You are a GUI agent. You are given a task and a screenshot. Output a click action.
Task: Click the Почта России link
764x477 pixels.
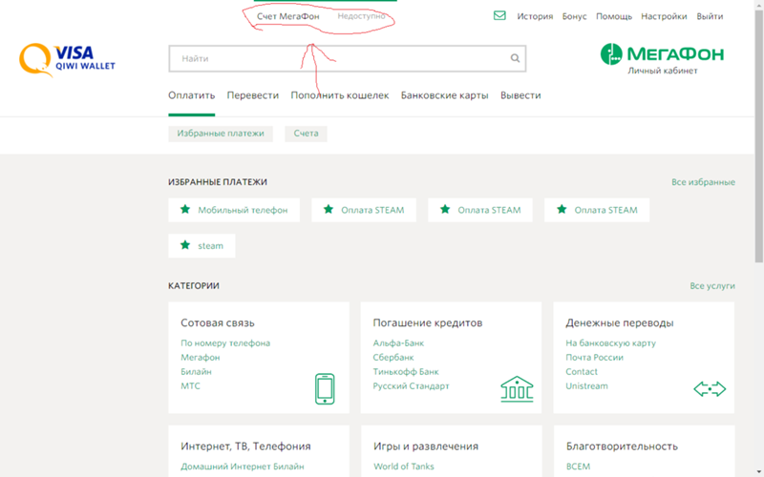(594, 357)
